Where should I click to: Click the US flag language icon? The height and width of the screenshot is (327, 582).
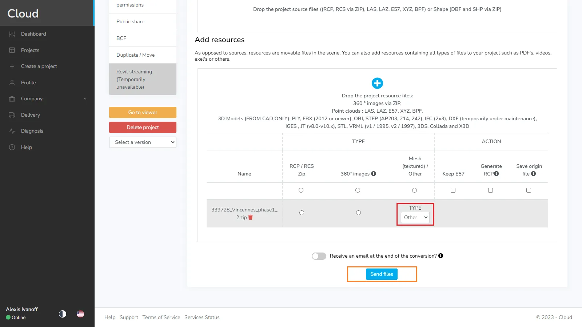point(80,314)
